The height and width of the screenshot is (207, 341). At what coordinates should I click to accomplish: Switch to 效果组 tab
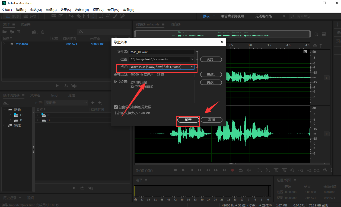click(35, 95)
